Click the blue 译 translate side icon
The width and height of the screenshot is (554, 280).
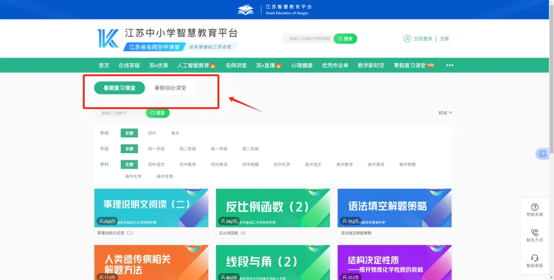click(543, 154)
